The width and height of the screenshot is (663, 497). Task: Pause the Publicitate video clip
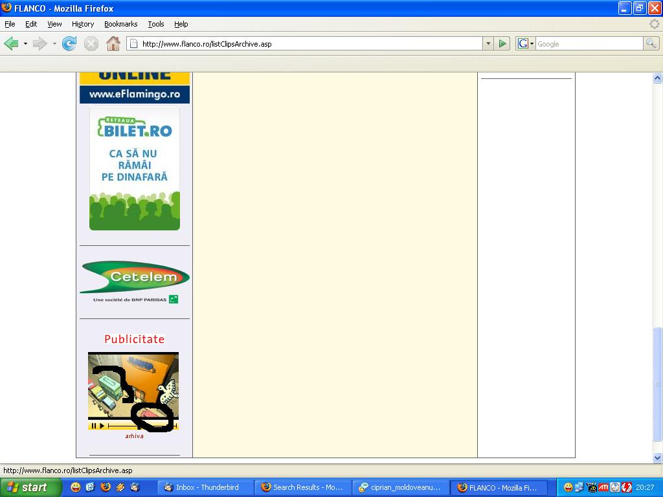pos(94,426)
